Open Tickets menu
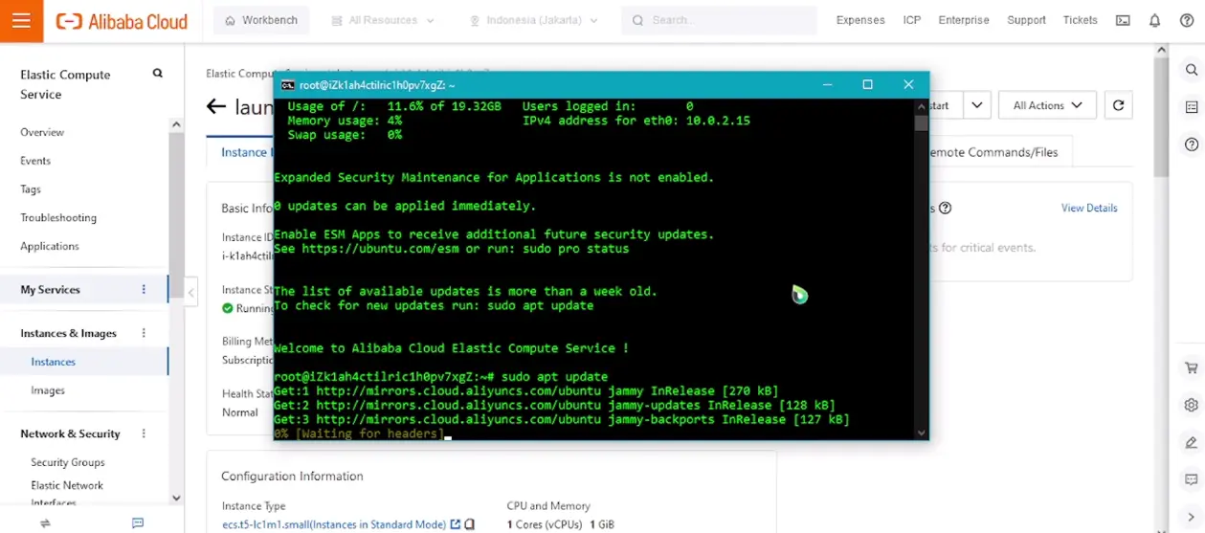The width and height of the screenshot is (1205, 533). 1081,20
